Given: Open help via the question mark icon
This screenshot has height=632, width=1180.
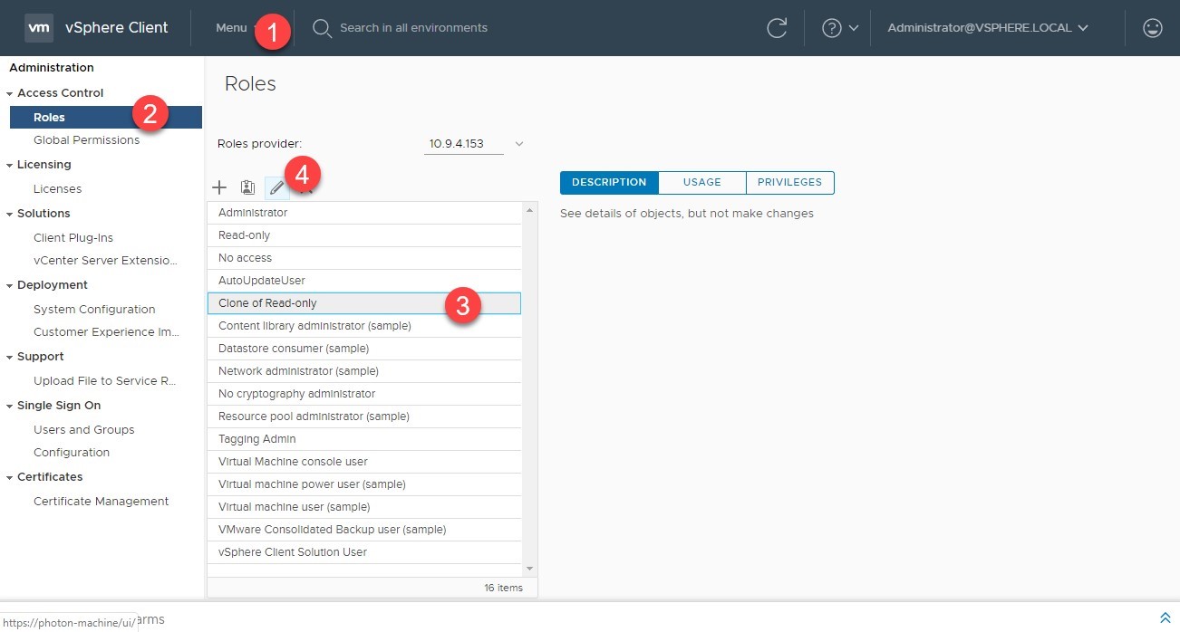Looking at the screenshot, I should click(x=833, y=28).
